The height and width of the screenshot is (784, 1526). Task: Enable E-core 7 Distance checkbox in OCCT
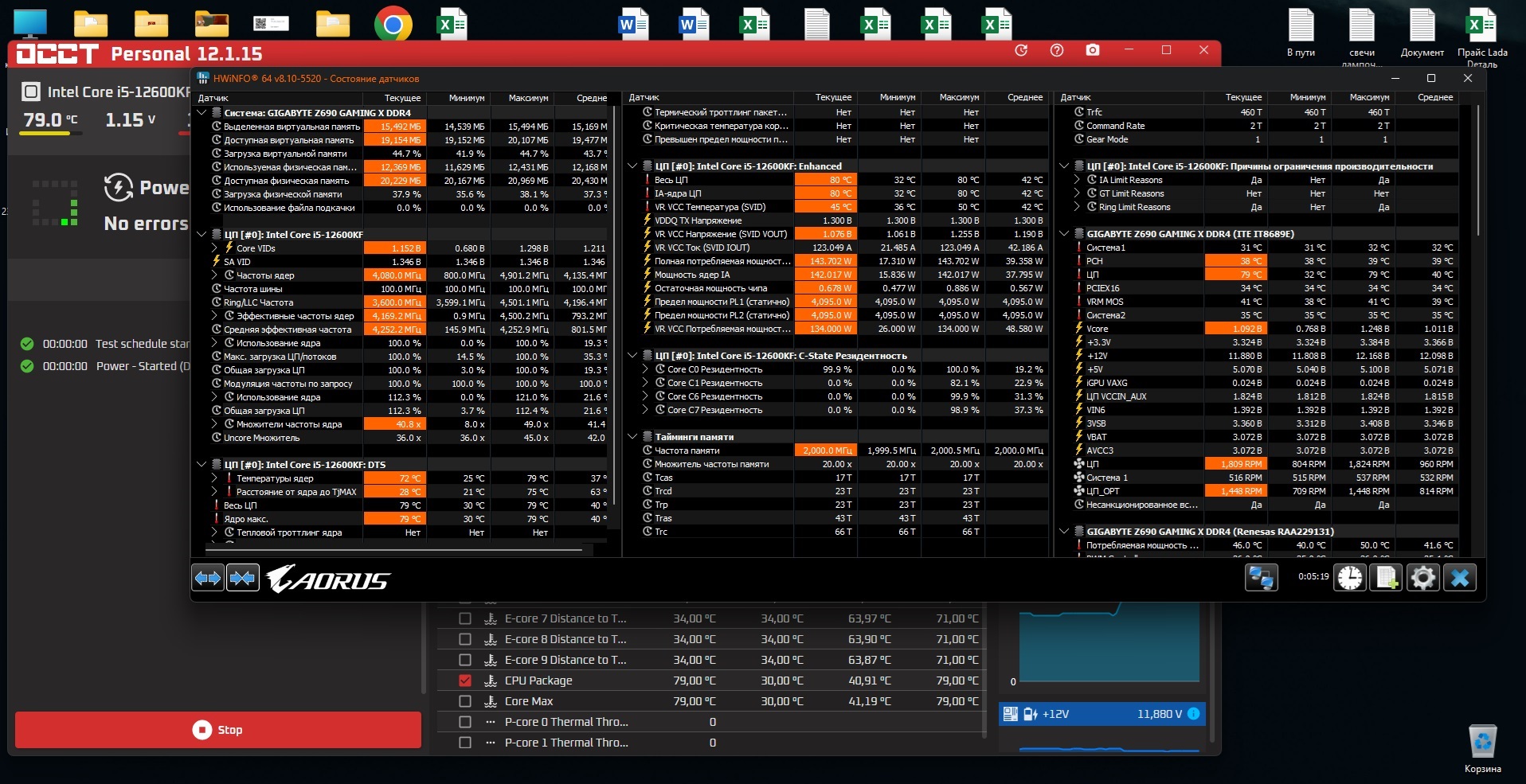click(465, 618)
